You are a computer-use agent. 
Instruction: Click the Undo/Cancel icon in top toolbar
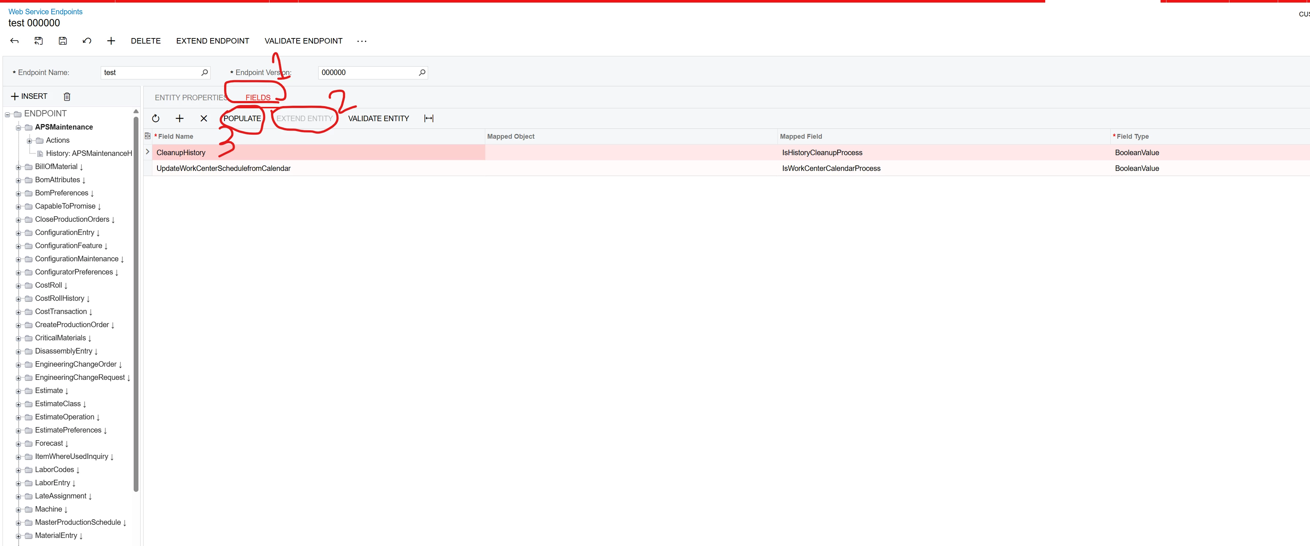87,41
